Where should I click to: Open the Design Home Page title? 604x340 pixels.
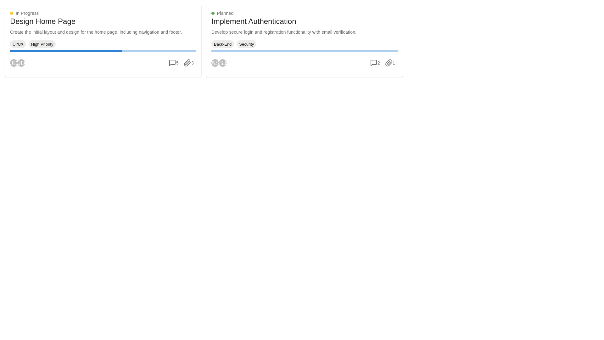pyautogui.click(x=43, y=21)
